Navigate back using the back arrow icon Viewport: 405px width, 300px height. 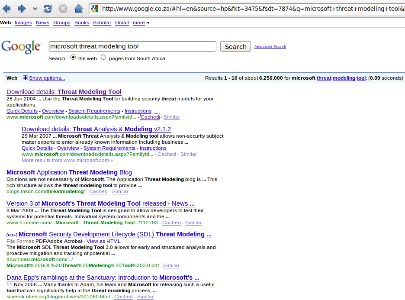click(7, 7)
